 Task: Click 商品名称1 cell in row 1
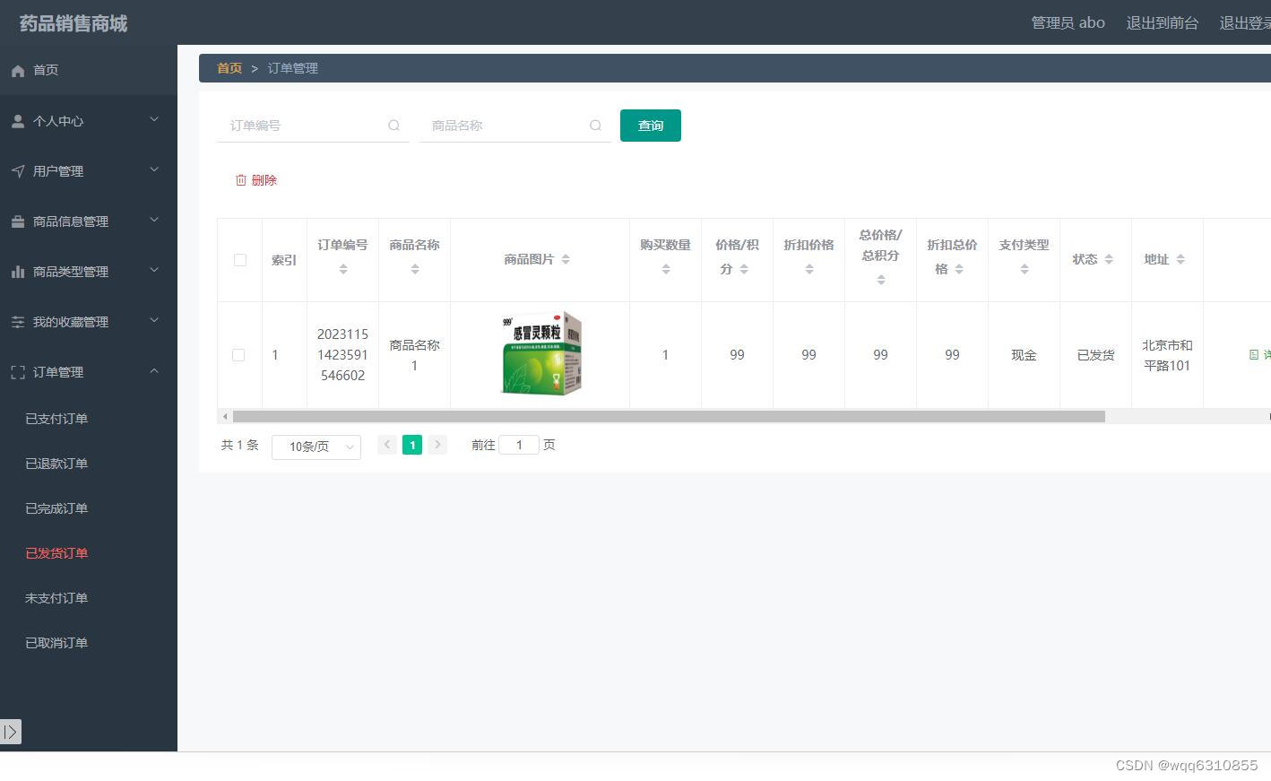pos(414,355)
